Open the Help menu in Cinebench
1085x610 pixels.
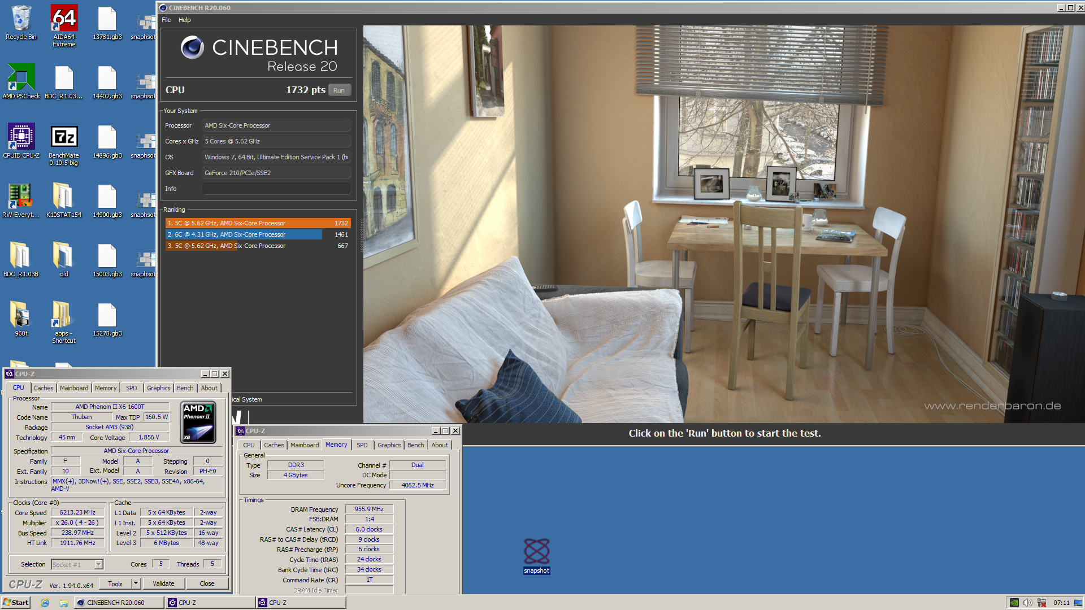[185, 20]
